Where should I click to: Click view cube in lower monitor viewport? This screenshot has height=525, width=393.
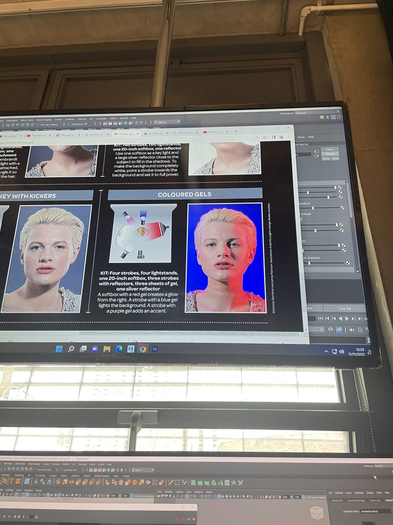click(x=316, y=512)
